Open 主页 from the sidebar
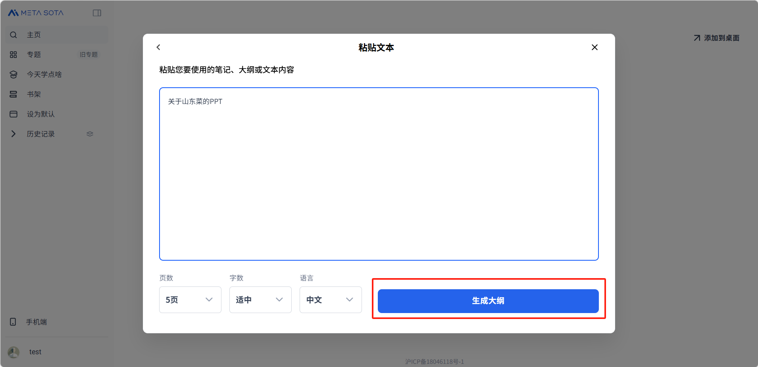The height and width of the screenshot is (367, 758). click(34, 35)
